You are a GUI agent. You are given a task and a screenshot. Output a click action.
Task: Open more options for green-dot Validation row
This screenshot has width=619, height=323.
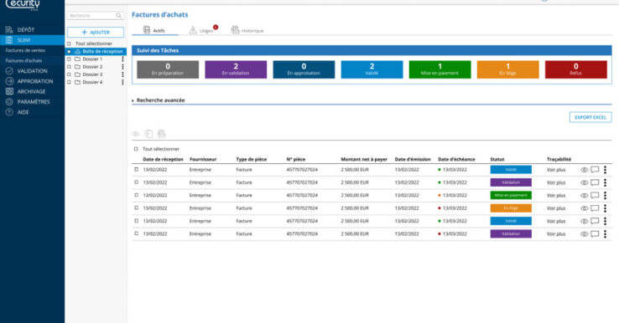pos(606,182)
